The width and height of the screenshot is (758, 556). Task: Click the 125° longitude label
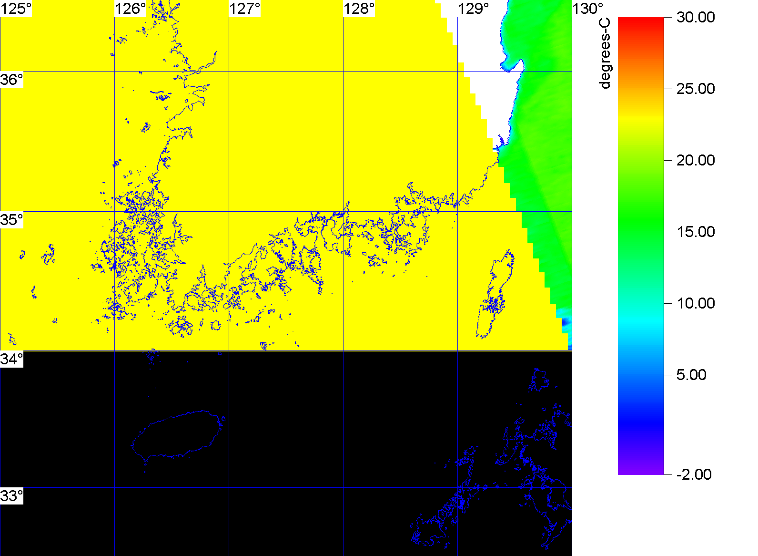pyautogui.click(x=16, y=9)
